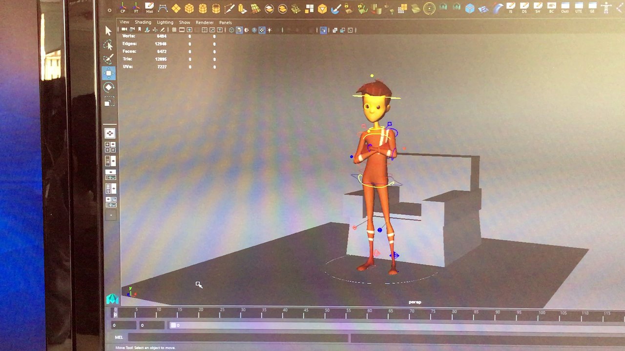Select the Rotate tool
The image size is (625, 351).
pyautogui.click(x=109, y=87)
